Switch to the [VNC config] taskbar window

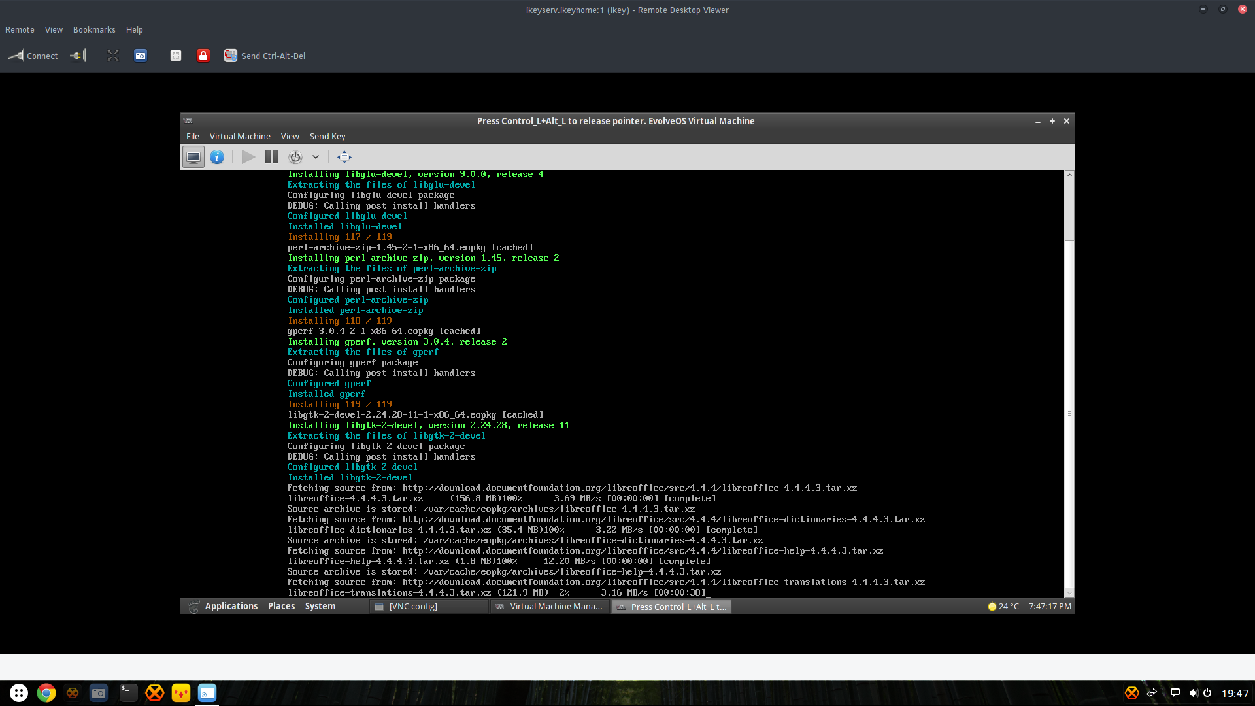click(429, 607)
